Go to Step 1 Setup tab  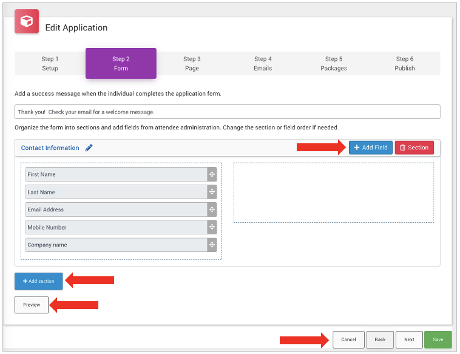(x=50, y=64)
